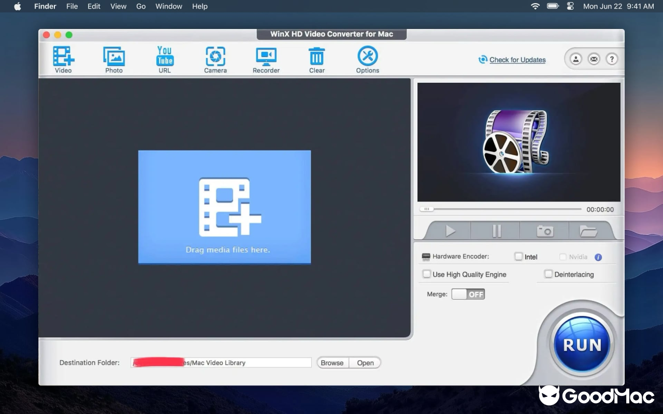This screenshot has width=663, height=414.
Task: Open the Options settings
Action: click(368, 60)
